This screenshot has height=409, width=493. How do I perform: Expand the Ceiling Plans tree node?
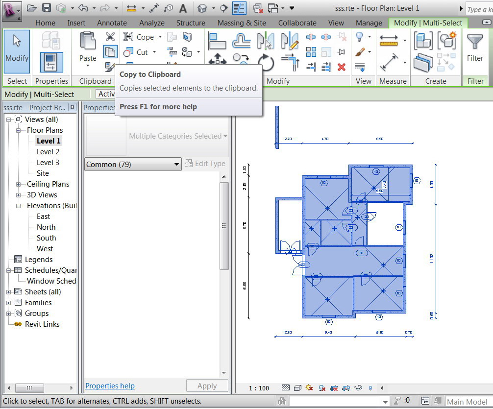pyautogui.click(x=18, y=184)
